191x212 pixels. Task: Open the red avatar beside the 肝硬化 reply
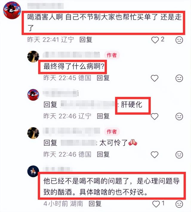tap(33, 95)
